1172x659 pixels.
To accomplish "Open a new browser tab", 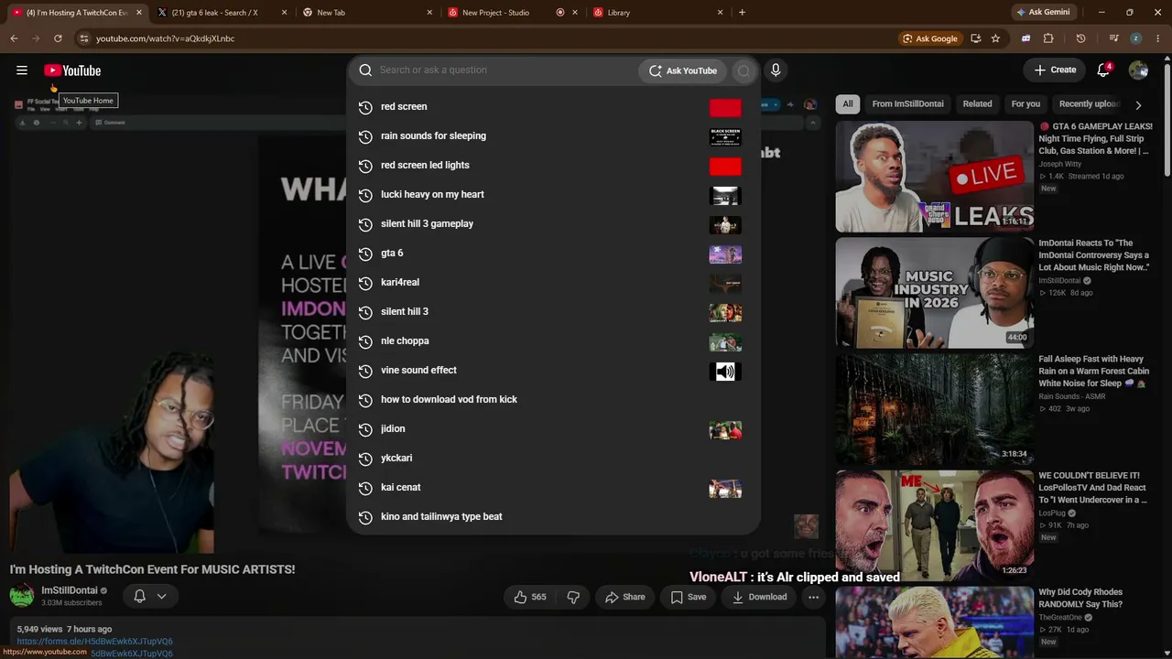I will click(742, 13).
